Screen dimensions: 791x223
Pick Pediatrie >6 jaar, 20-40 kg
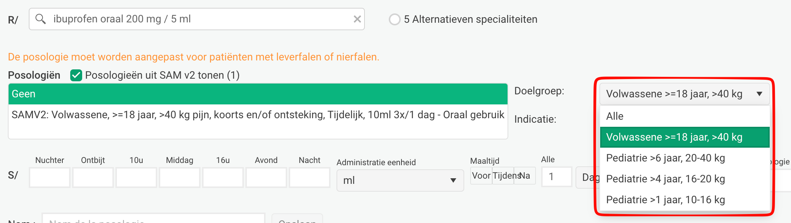[x=684, y=158]
